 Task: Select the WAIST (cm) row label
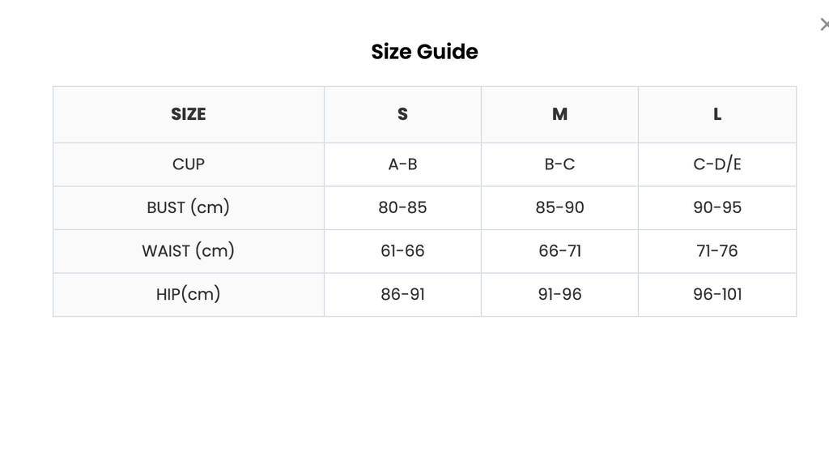pos(188,251)
